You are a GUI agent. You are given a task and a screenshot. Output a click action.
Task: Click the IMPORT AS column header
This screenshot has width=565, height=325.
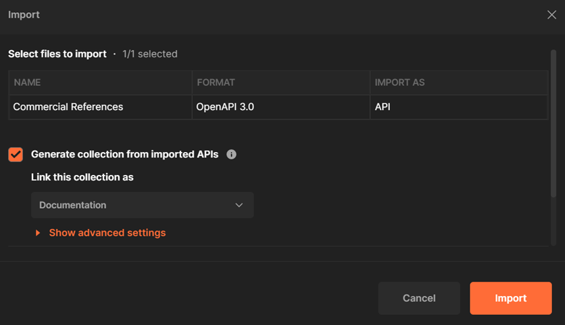pos(459,82)
